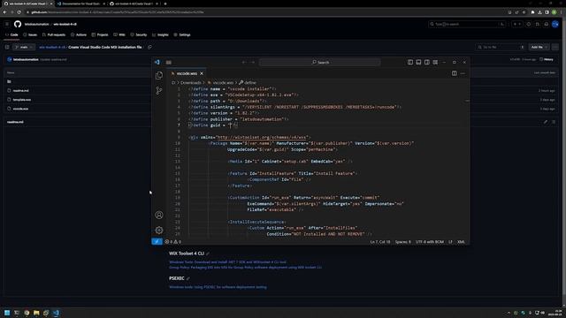
Task: Click the VS Code logo in title bar
Action: coord(157,62)
